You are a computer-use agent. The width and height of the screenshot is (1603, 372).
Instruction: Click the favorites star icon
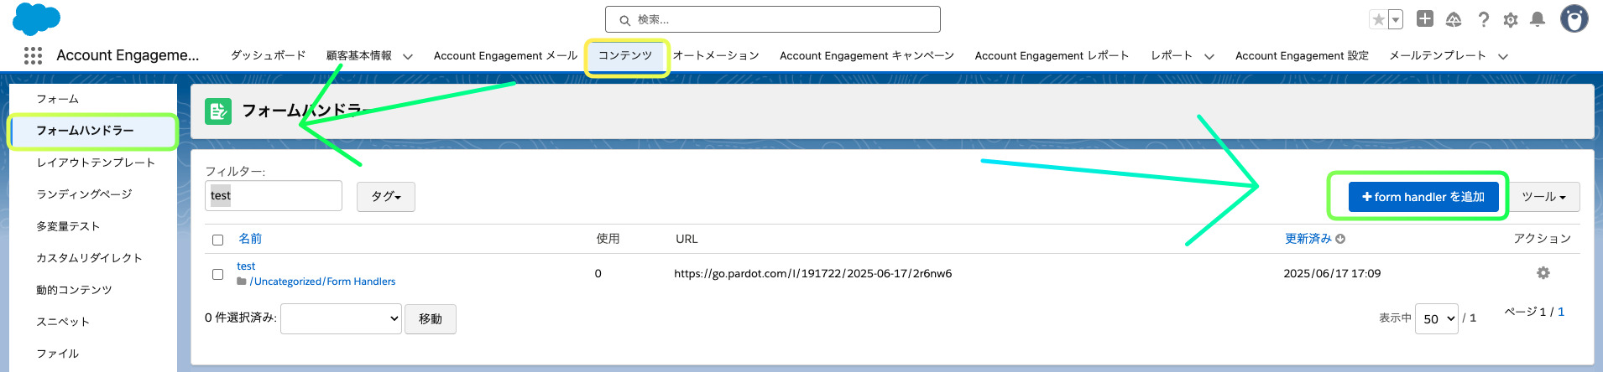point(1378,19)
